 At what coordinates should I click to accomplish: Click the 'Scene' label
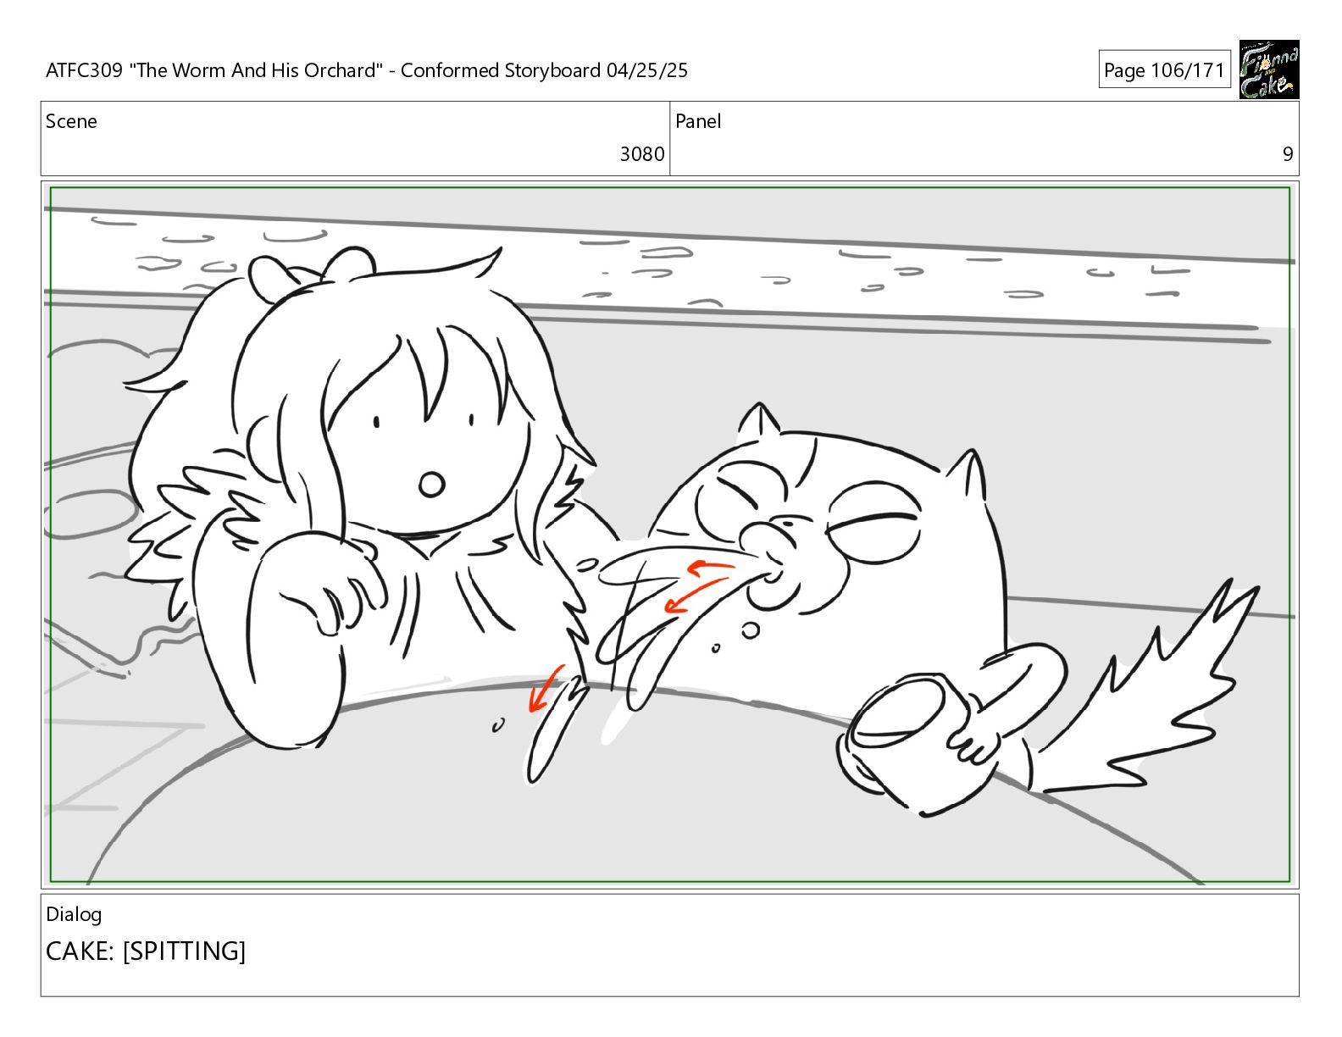[x=71, y=121]
